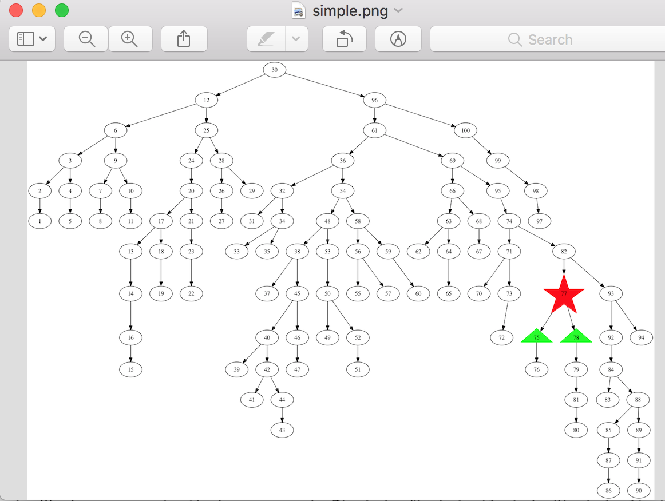Screen dimensions: 665x501
Task: Click the green triangle node 75
Action: pos(536,337)
